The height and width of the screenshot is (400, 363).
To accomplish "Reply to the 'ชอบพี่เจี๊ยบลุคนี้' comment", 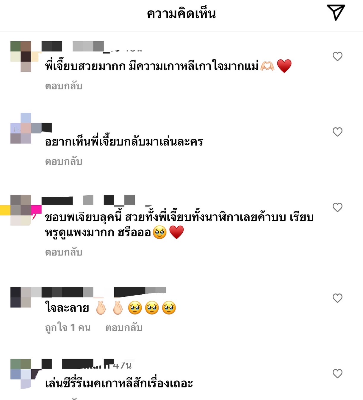I will (x=64, y=252).
